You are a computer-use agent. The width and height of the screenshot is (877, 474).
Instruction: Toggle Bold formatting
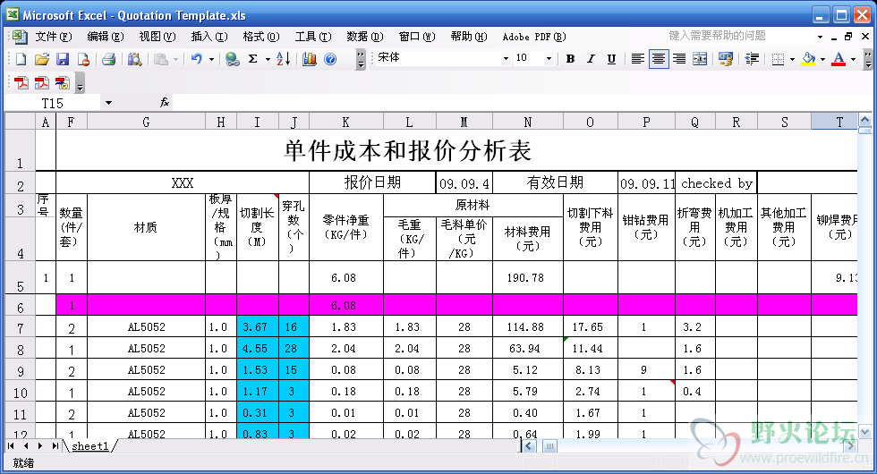click(x=571, y=59)
